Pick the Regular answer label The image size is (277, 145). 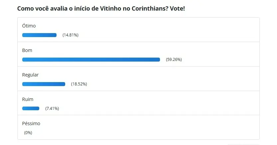click(30, 75)
